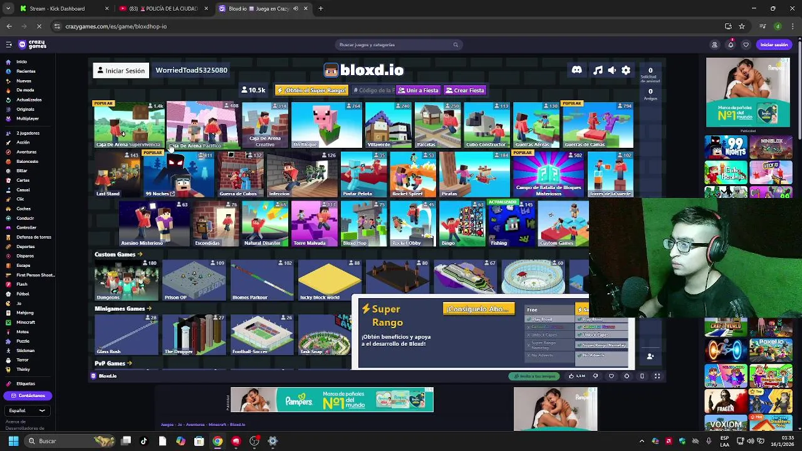Like the game with thumbs up

pos(576,376)
